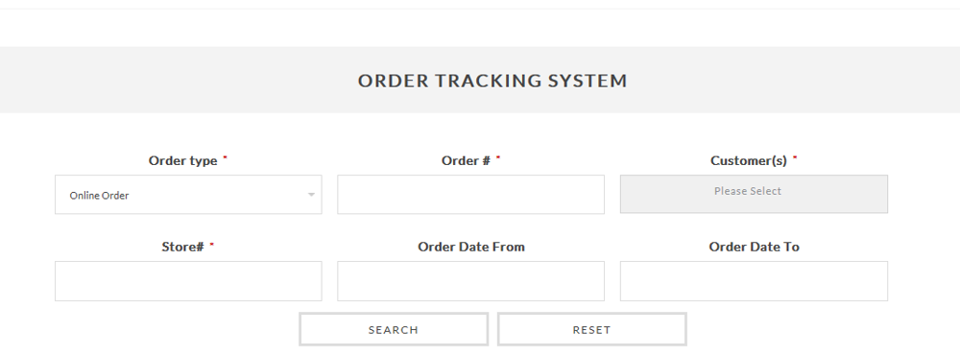Click the red asterisk beside Order type
This screenshot has width=960, height=356.
point(225,157)
